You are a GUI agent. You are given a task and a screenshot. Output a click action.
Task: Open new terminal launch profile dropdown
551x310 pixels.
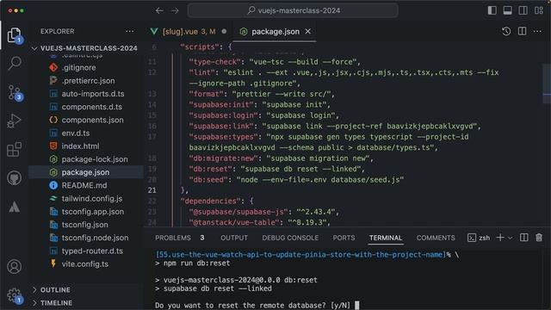(x=511, y=238)
